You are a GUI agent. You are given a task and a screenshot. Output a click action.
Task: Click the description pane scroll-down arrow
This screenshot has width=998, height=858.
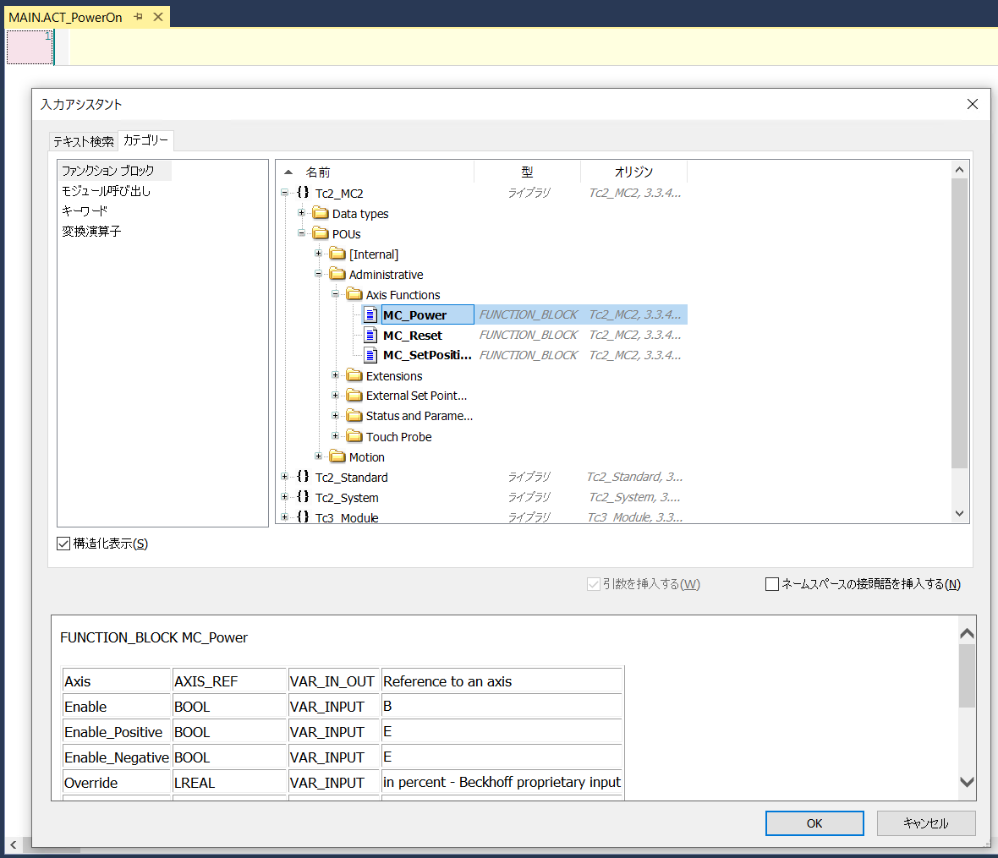(967, 782)
